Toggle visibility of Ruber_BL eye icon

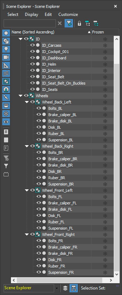39,133
